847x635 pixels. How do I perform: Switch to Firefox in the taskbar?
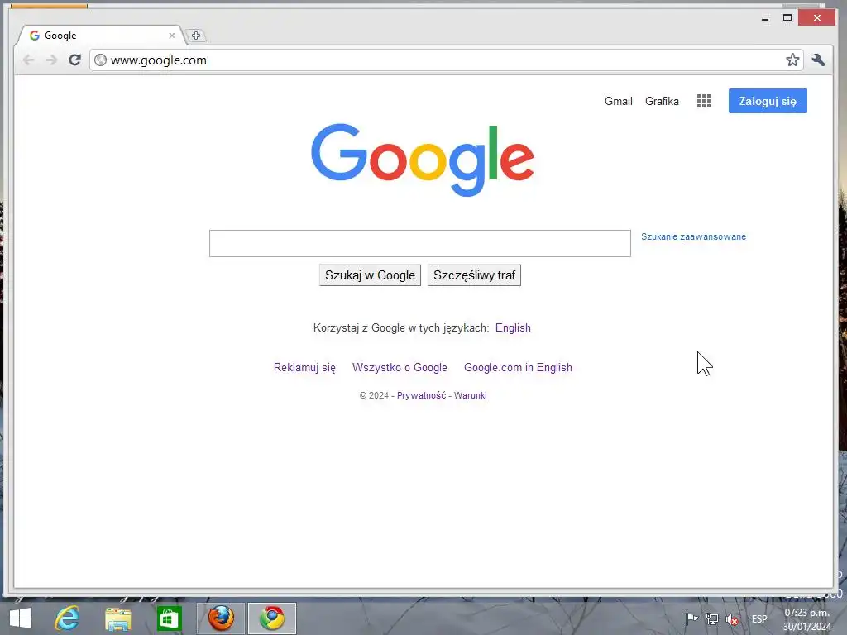[220, 618]
